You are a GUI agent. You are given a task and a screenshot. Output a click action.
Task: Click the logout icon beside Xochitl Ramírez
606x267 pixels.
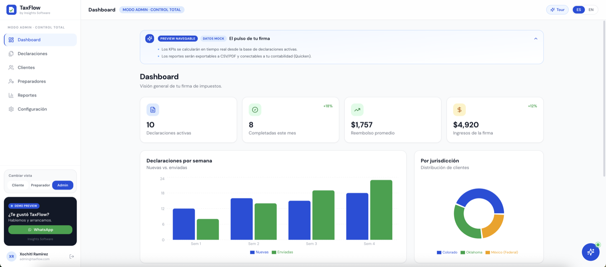(x=72, y=256)
